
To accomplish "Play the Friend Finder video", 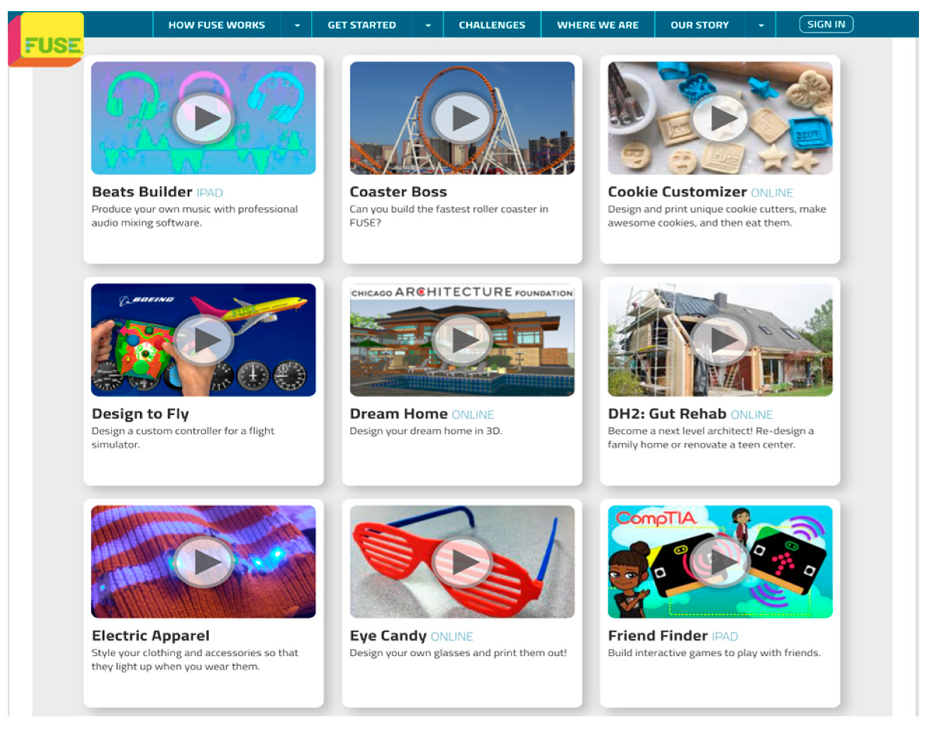I will point(720,562).
